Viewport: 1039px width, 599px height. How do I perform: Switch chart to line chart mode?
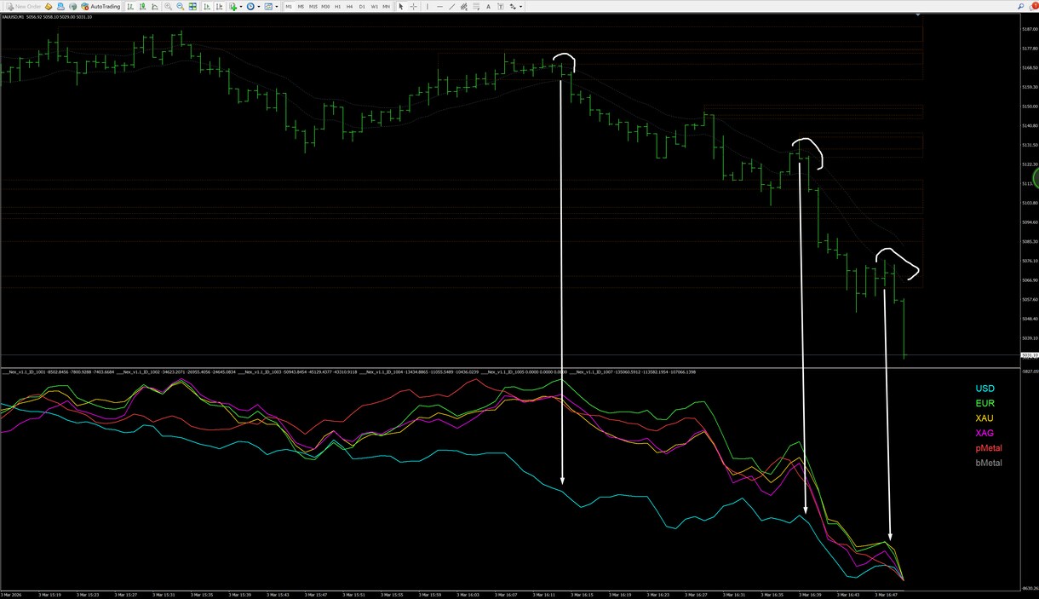[x=154, y=6]
